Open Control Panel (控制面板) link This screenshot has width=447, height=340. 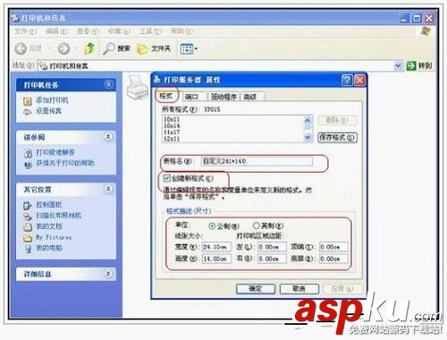(x=49, y=205)
